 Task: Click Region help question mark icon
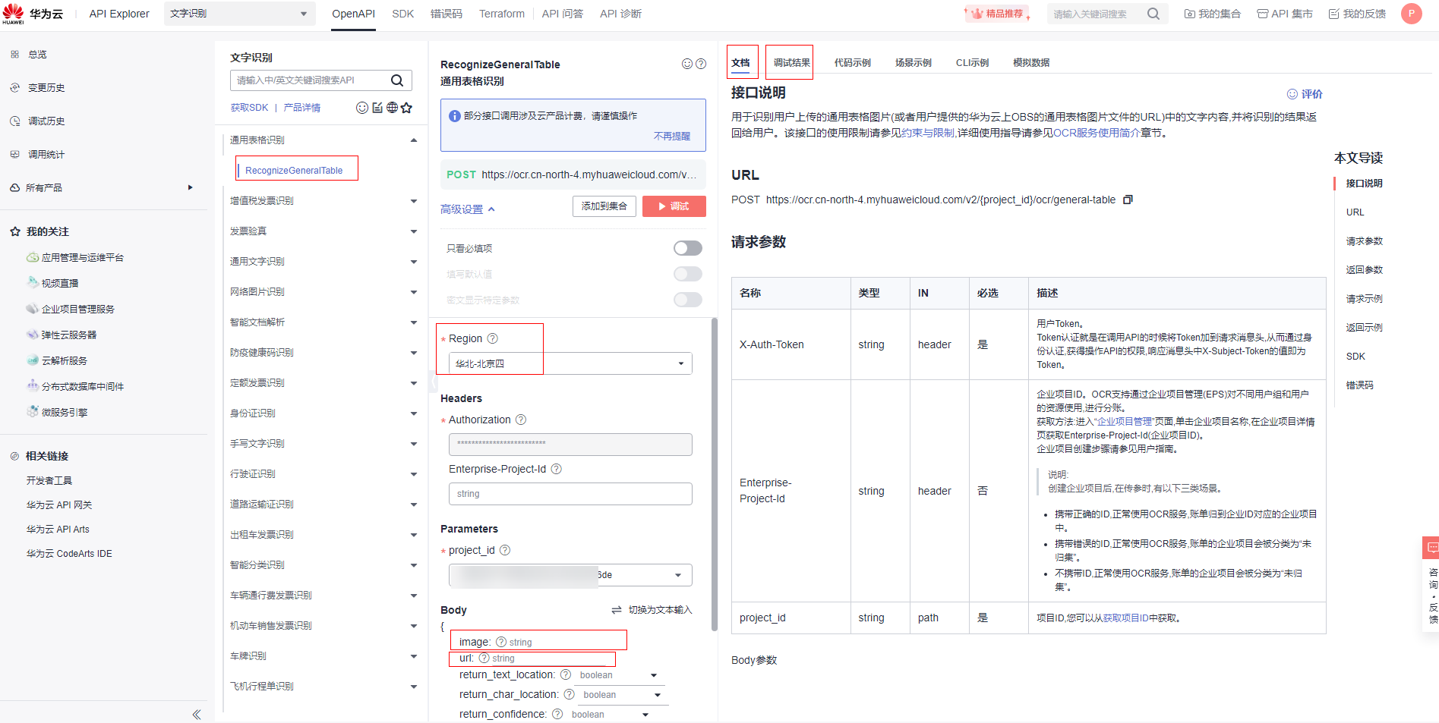click(492, 338)
